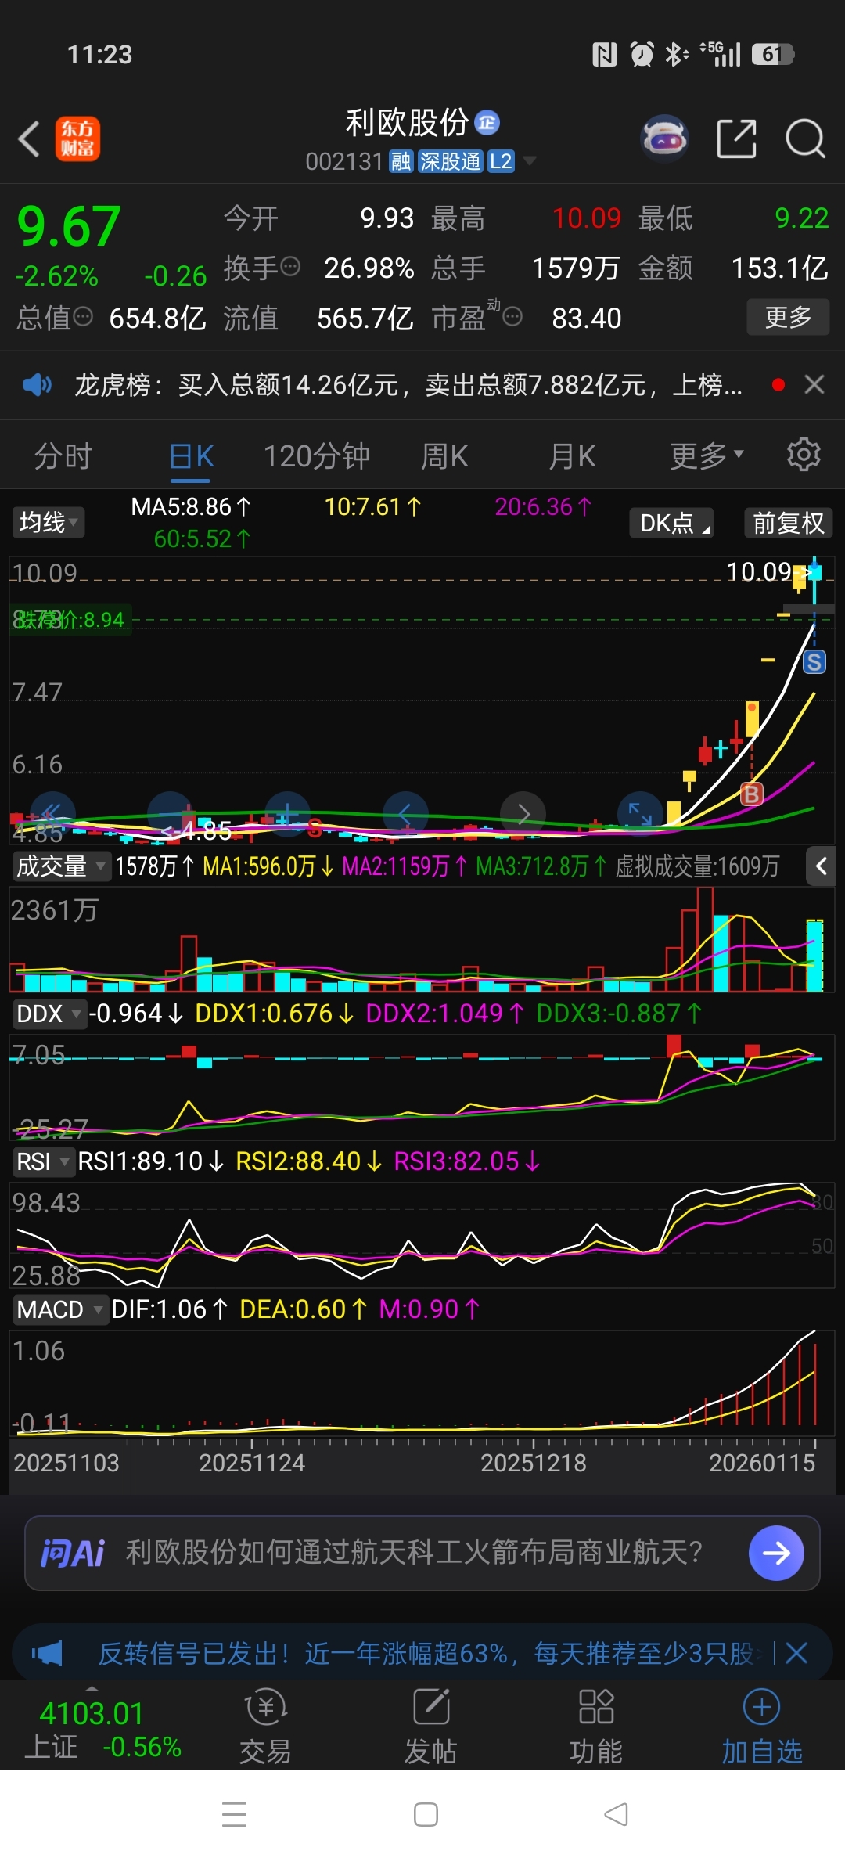845x1858 pixels.
Task: Tap the 利欧股份 verified badge
Action: 487,123
